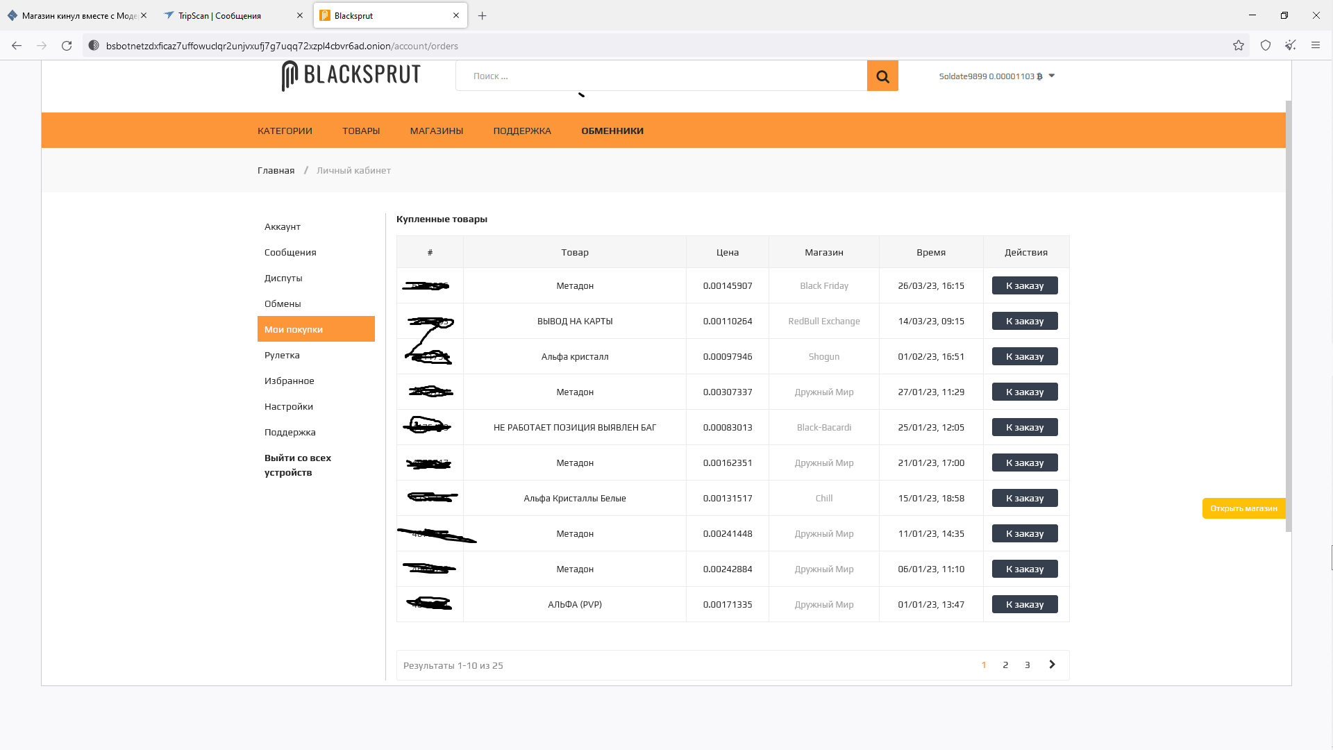Open the ОБМЕННИКИ menu item
The height and width of the screenshot is (750, 1333).
pos(612,131)
